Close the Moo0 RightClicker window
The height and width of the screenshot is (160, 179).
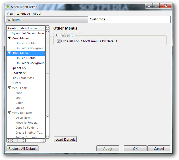point(166,6)
